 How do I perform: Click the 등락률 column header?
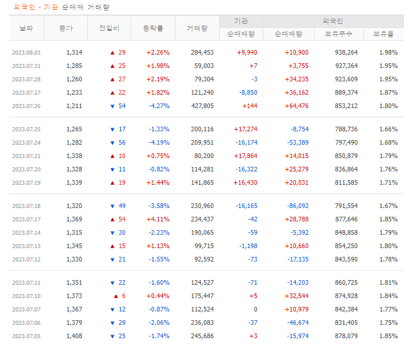click(x=153, y=28)
